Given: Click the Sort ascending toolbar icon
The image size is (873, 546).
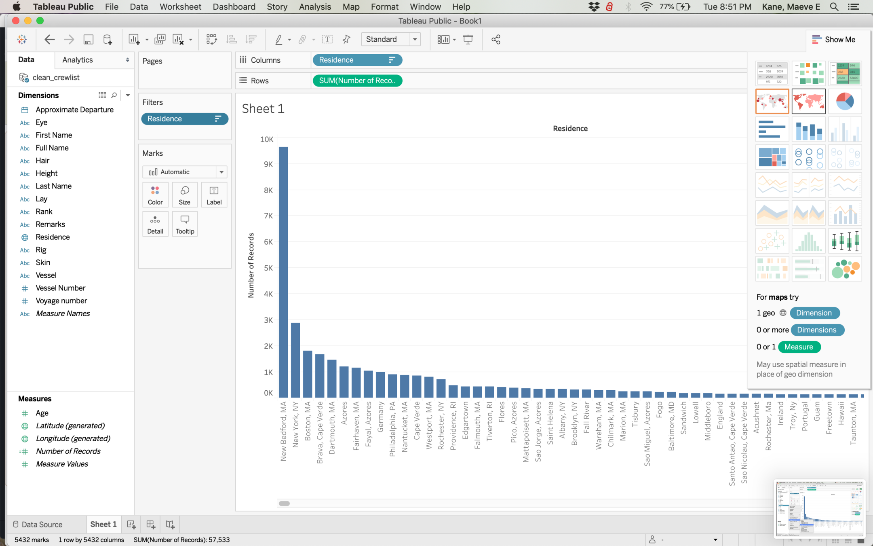Looking at the screenshot, I should pyautogui.click(x=232, y=39).
